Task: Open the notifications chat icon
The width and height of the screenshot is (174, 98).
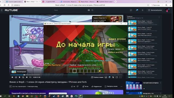Action: click(x=137, y=10)
